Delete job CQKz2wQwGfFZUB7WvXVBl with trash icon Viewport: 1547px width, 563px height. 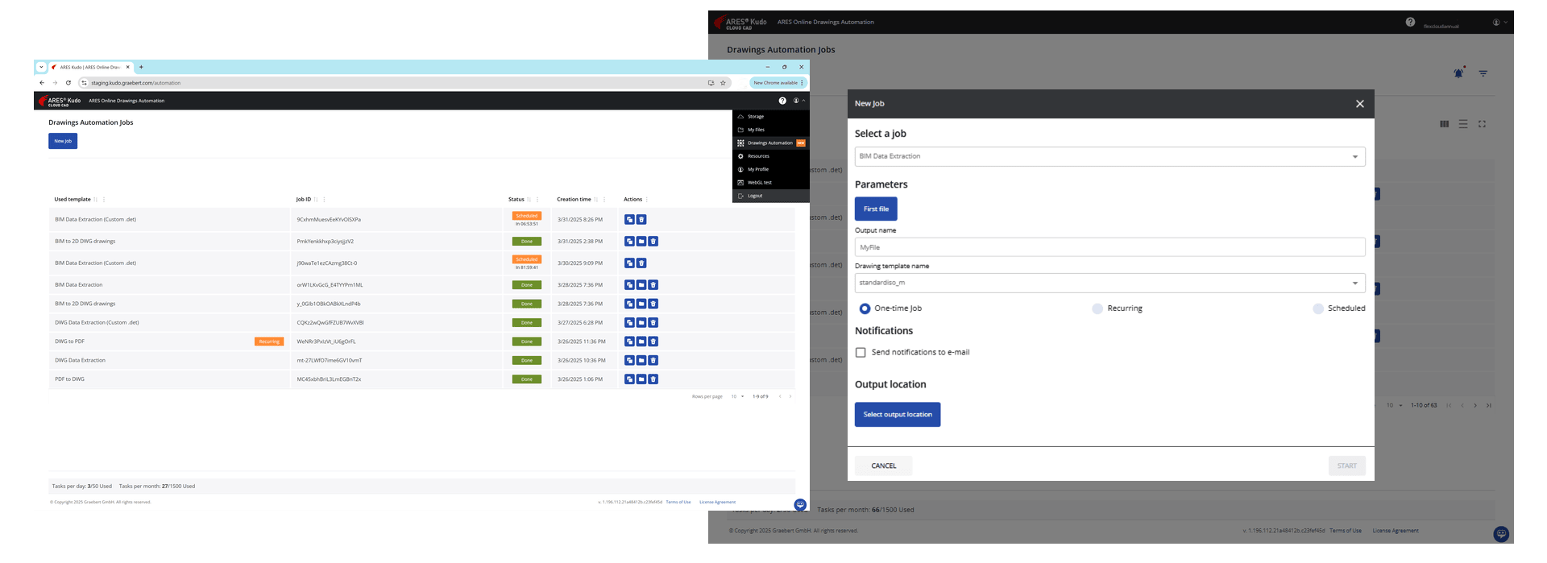(653, 322)
